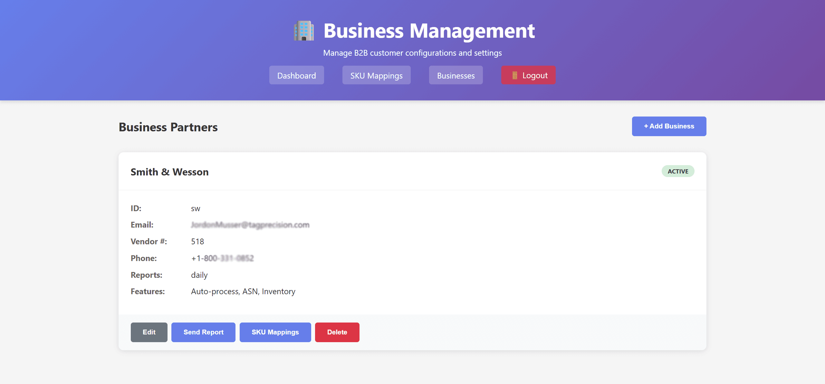Switch to the Businesses nav tab
Image resolution: width=825 pixels, height=384 pixels.
456,75
